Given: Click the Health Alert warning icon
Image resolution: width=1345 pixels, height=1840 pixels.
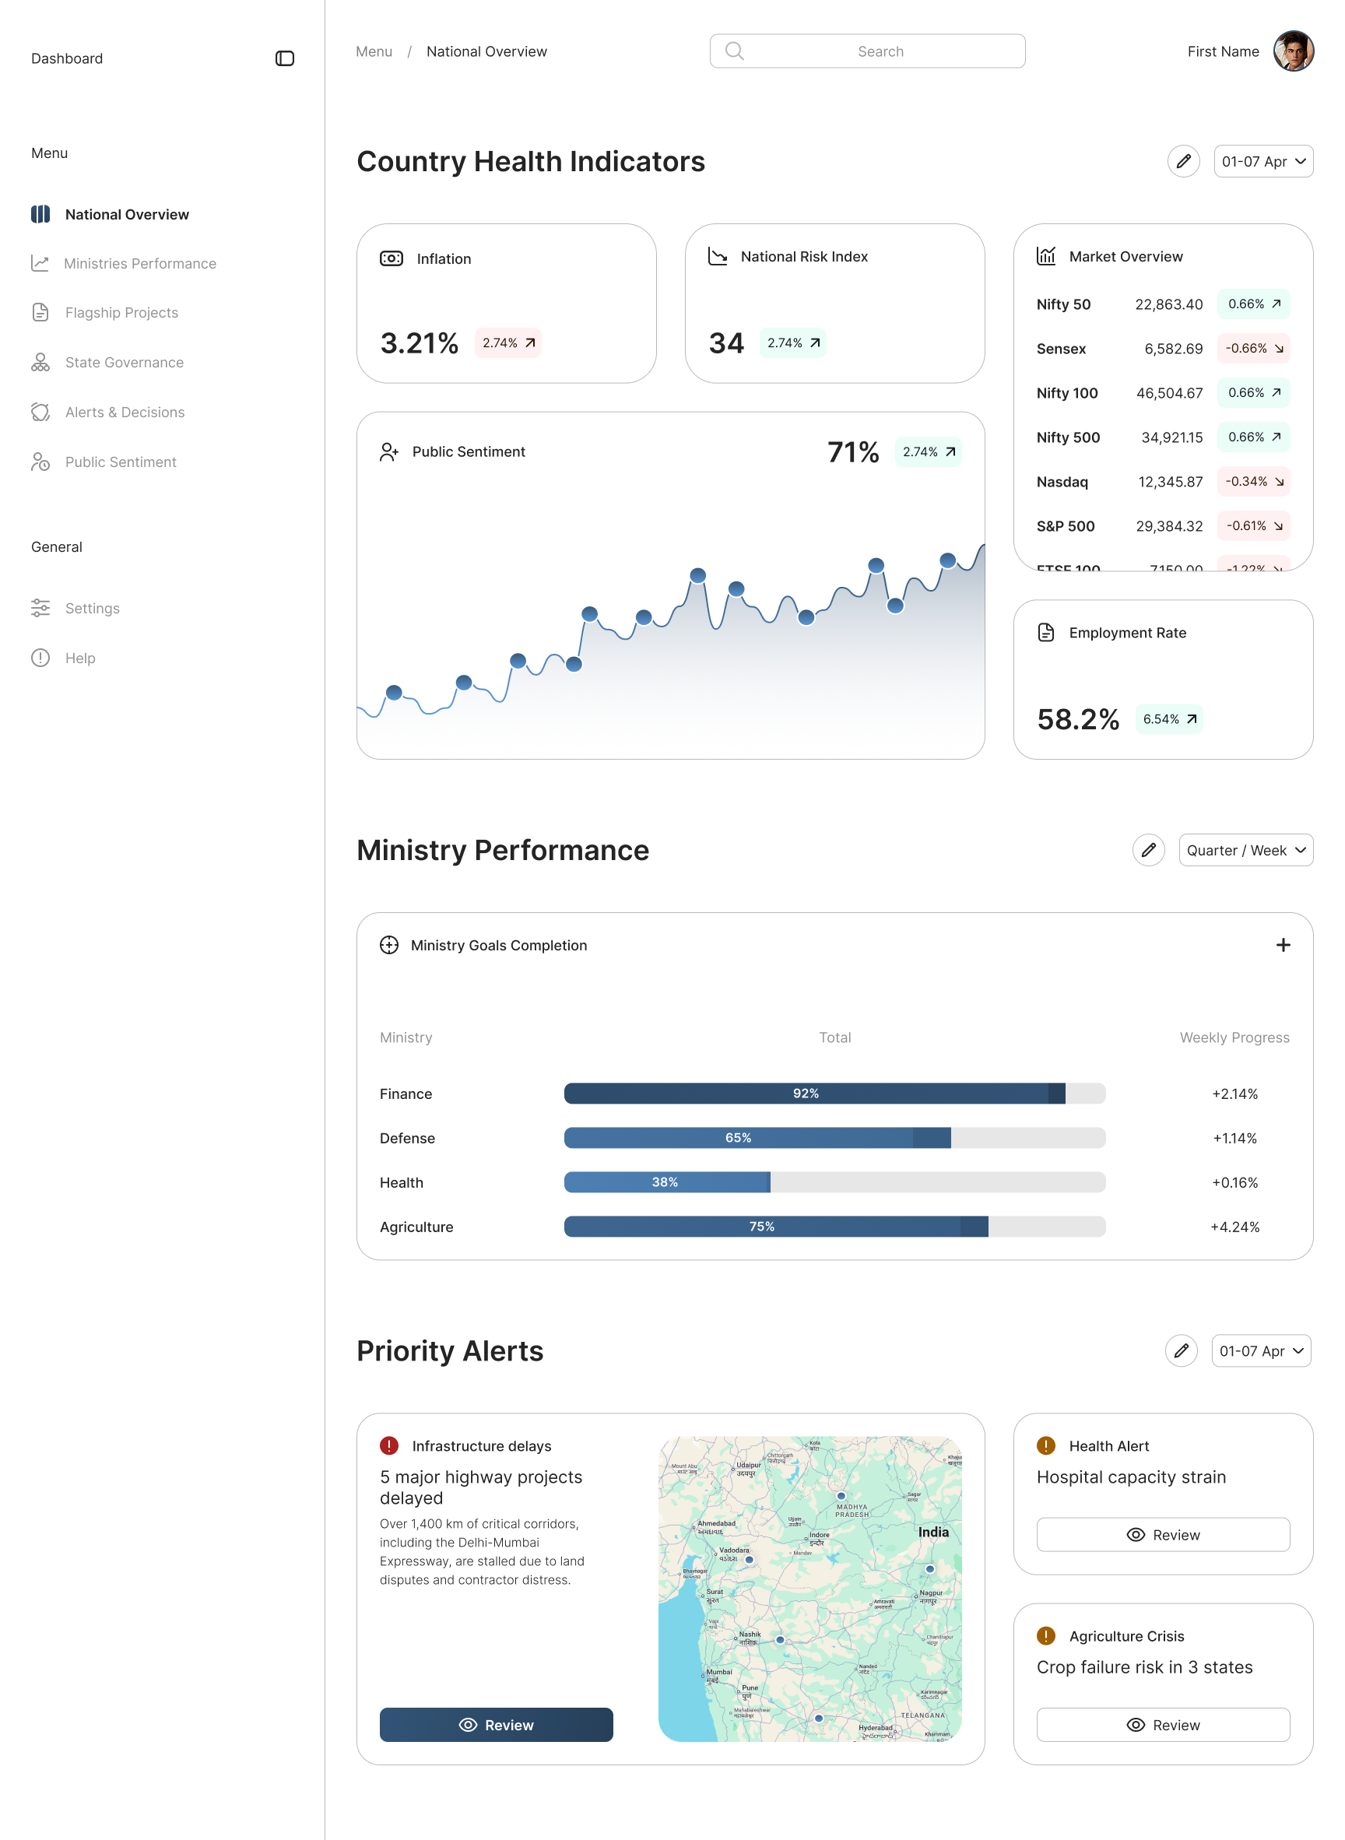Looking at the screenshot, I should [x=1045, y=1445].
